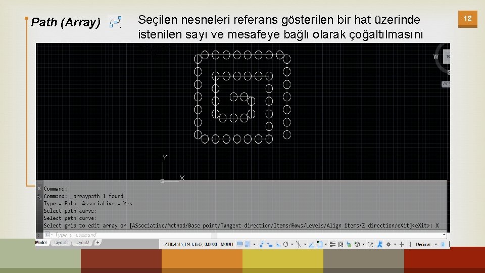Click the quick properties icon at status bar end
Image resolution: width=485 pixels, height=273 pixels.
(x=443, y=244)
